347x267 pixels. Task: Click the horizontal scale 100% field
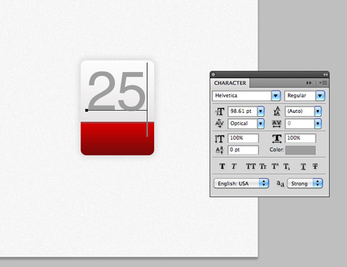click(x=301, y=138)
